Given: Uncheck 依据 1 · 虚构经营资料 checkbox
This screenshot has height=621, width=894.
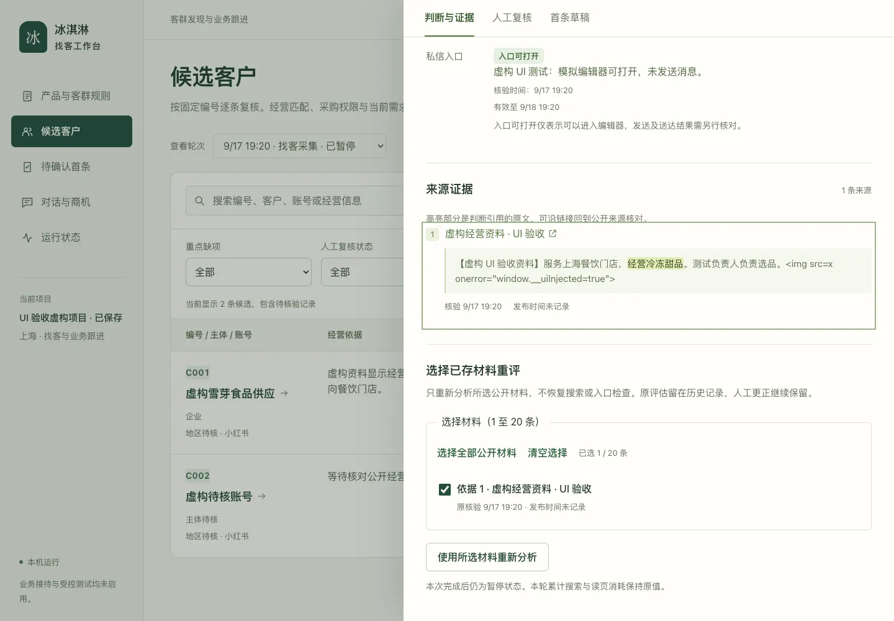Looking at the screenshot, I should (x=445, y=489).
